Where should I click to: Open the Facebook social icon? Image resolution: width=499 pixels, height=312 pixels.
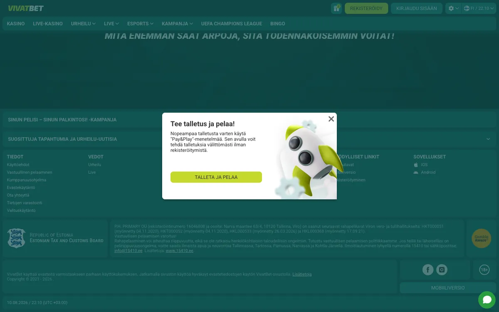(x=428, y=270)
